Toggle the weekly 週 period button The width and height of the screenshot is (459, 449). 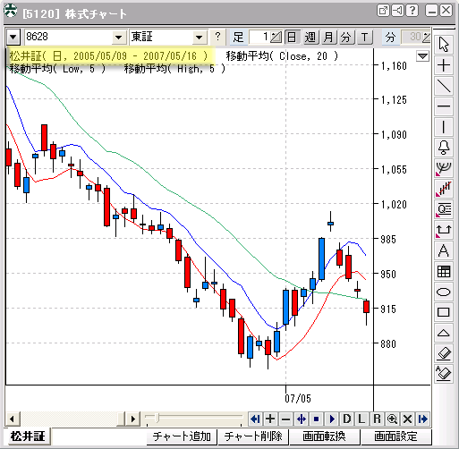pyautogui.click(x=310, y=38)
